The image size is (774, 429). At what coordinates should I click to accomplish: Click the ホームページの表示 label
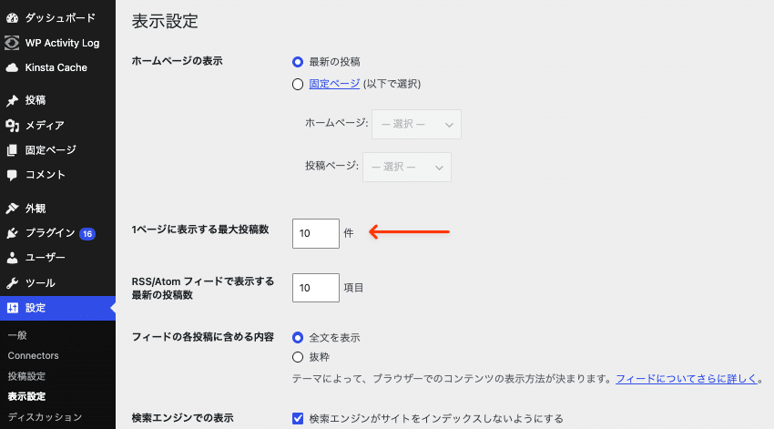click(x=178, y=61)
